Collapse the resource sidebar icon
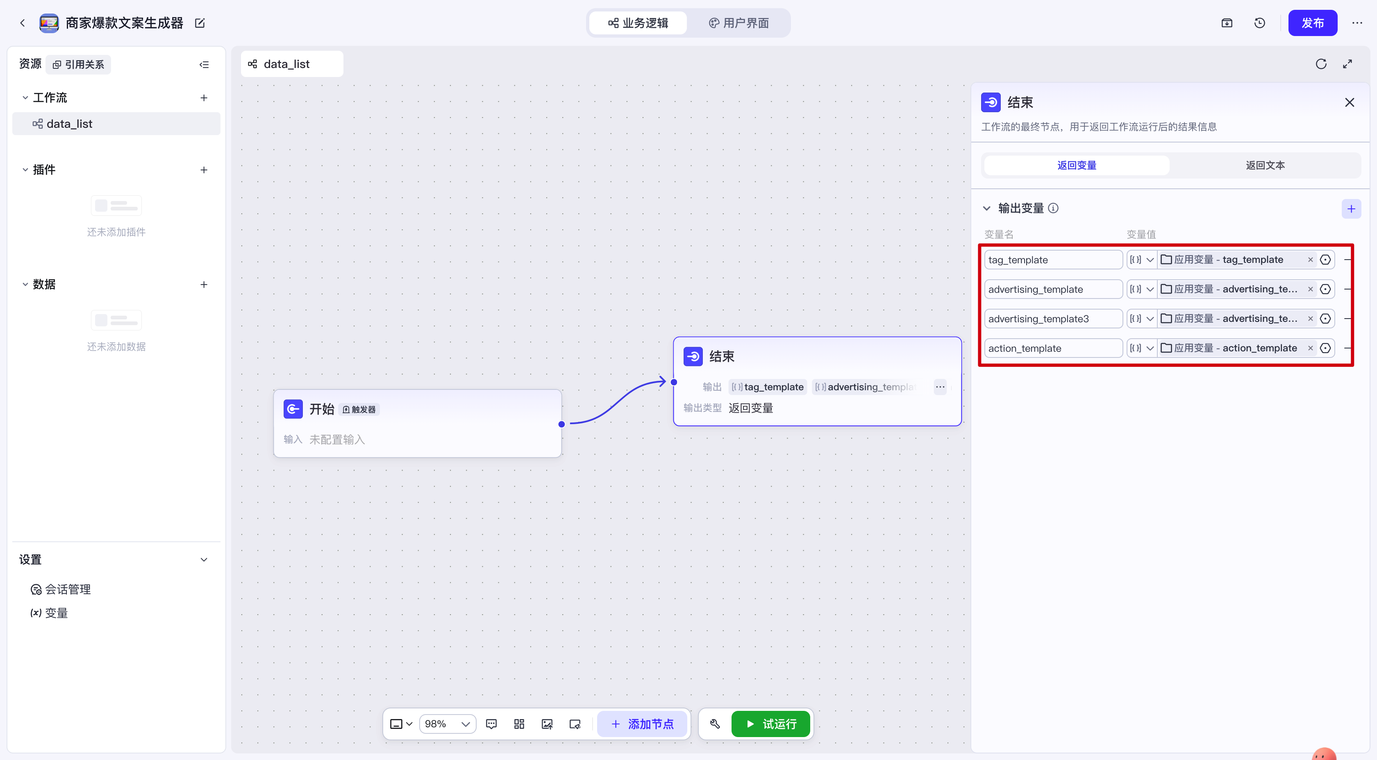 [204, 65]
